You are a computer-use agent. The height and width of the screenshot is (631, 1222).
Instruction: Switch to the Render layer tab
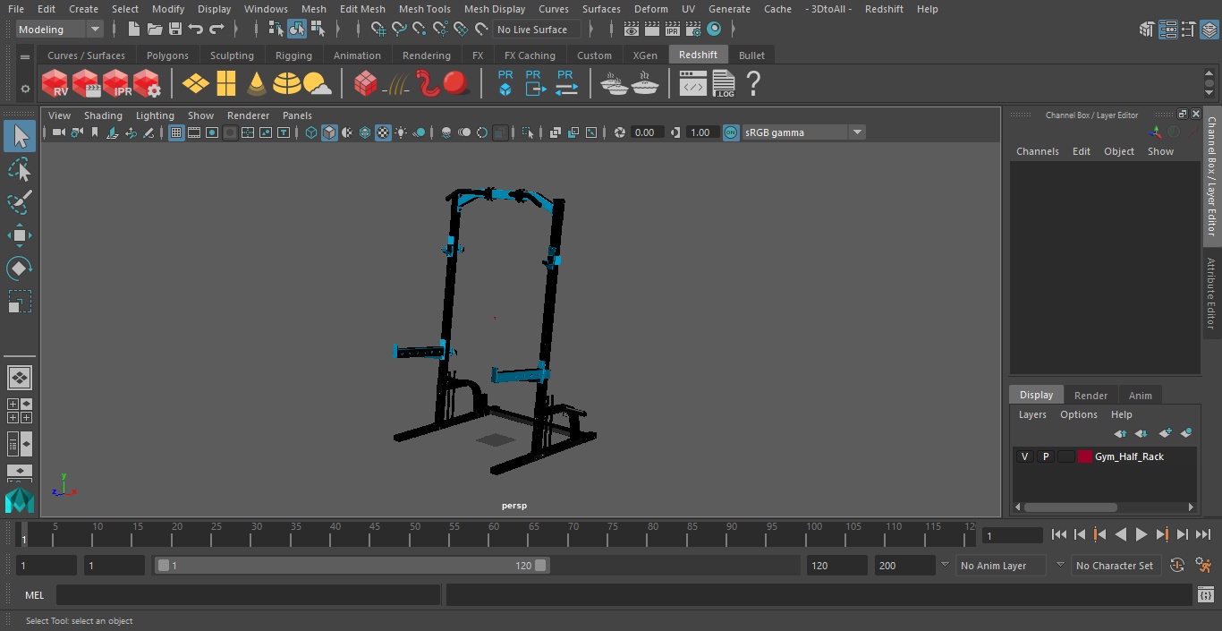[1090, 396]
